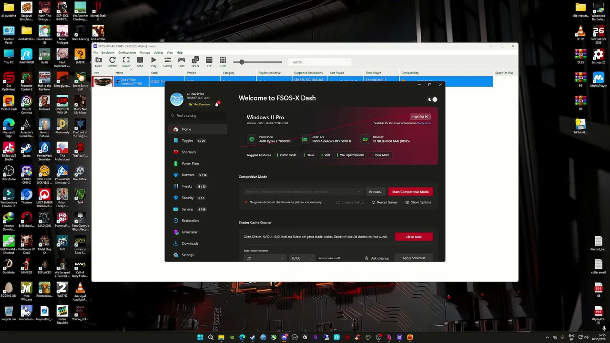Screen dimensions: 610x343
Task: Open the RPCS3 Manage menu
Action: coord(145,52)
